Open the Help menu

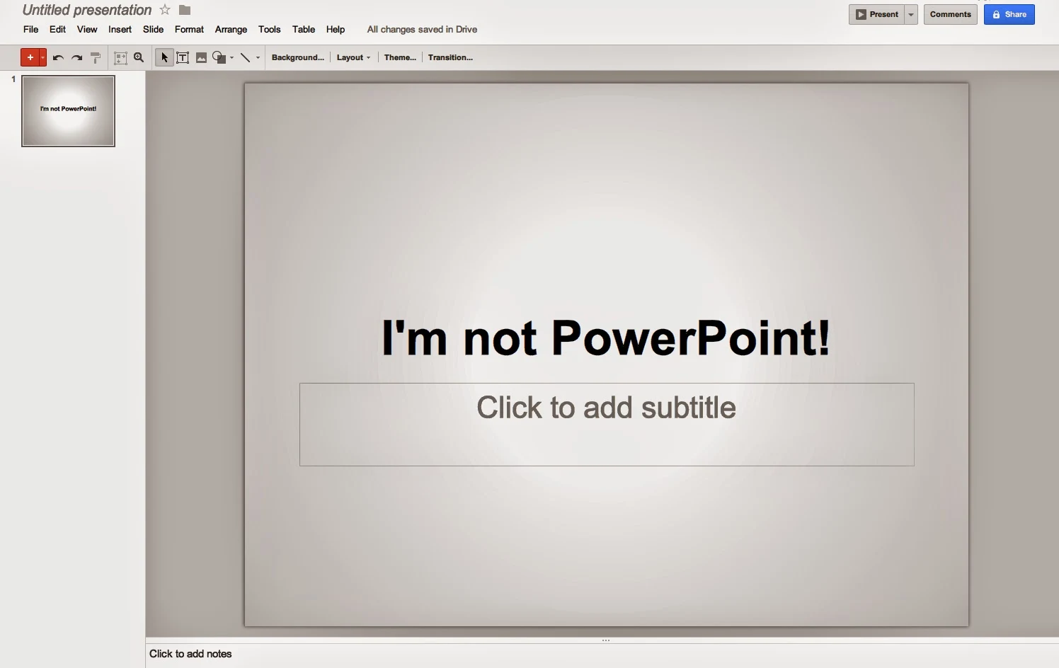(336, 30)
